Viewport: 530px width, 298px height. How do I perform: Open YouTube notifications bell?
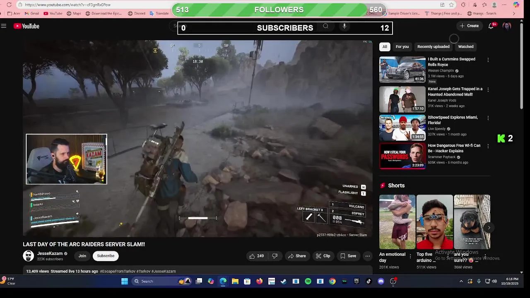(491, 26)
